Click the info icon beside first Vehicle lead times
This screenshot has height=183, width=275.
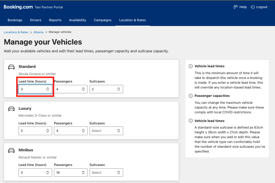click(x=191, y=66)
